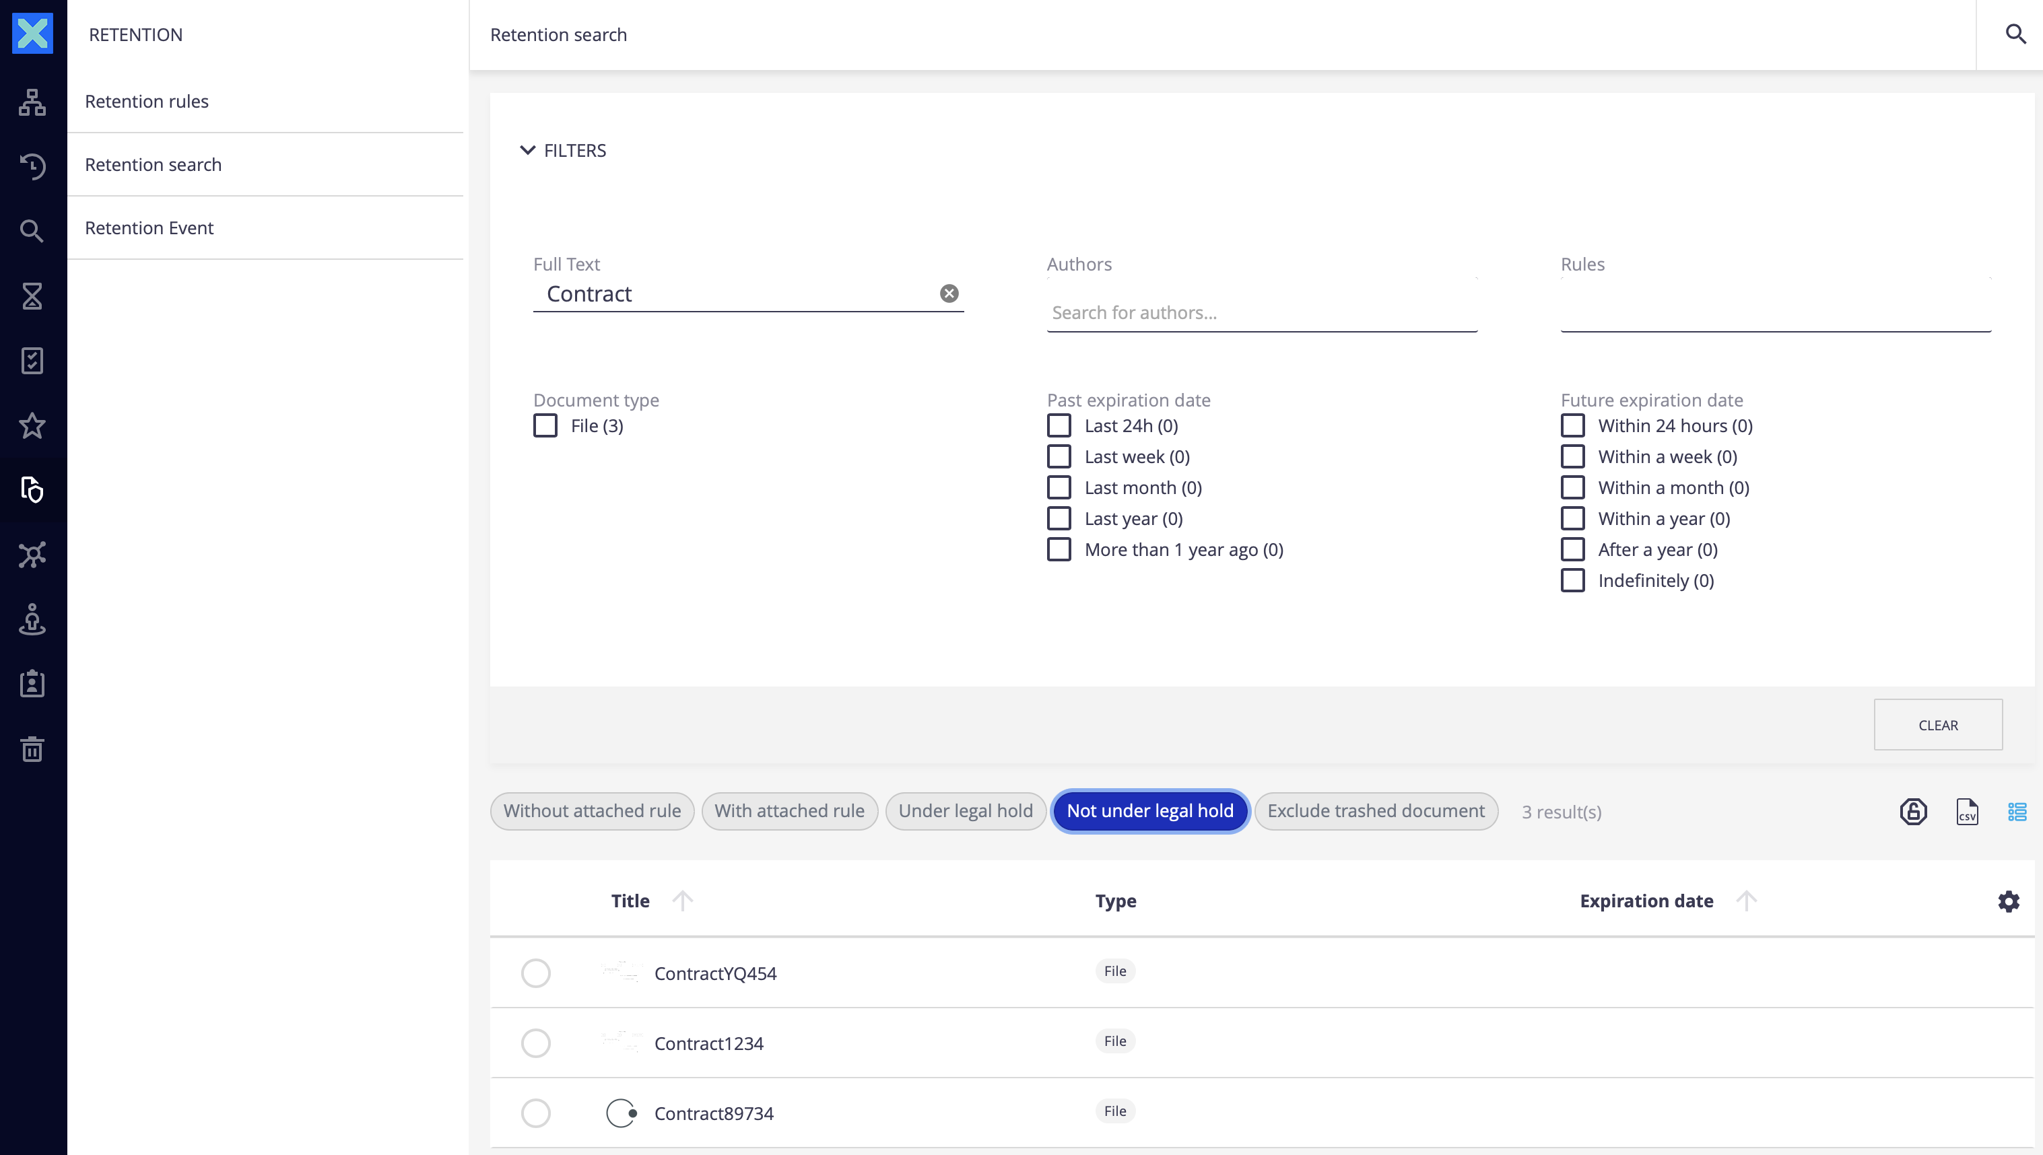The image size is (2043, 1155).
Task: Open the Retention Event section
Action: [149, 226]
